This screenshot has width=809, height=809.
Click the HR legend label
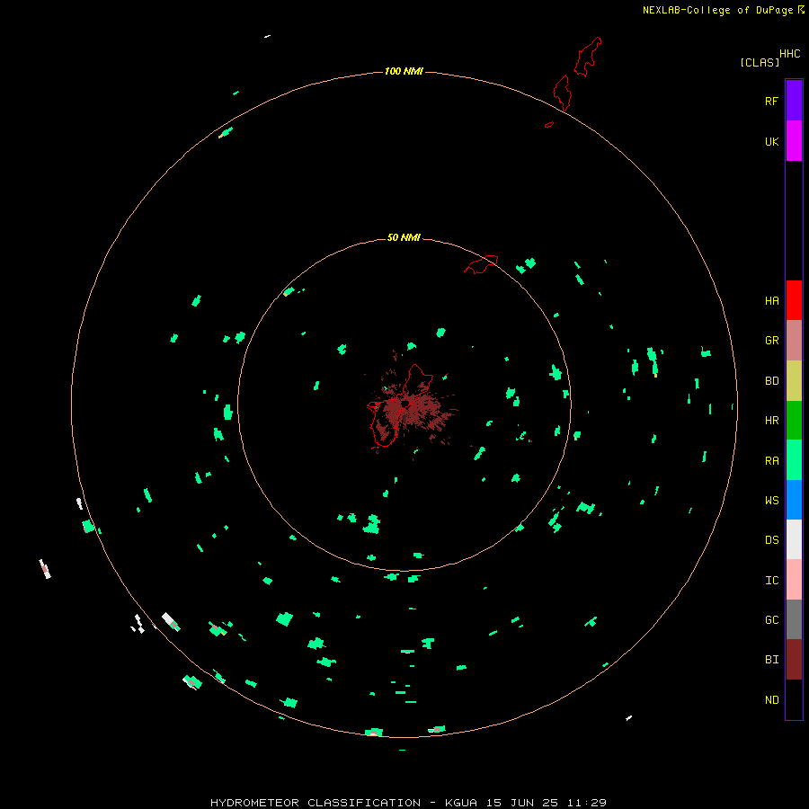coord(771,421)
